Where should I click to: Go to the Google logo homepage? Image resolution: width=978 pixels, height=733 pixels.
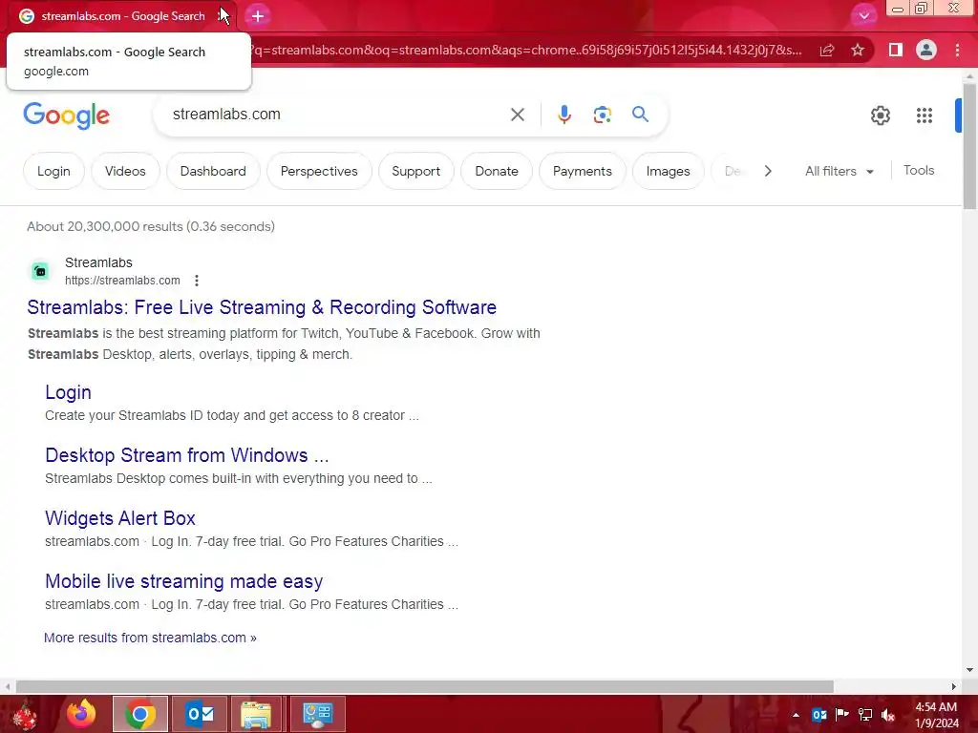pos(66,115)
